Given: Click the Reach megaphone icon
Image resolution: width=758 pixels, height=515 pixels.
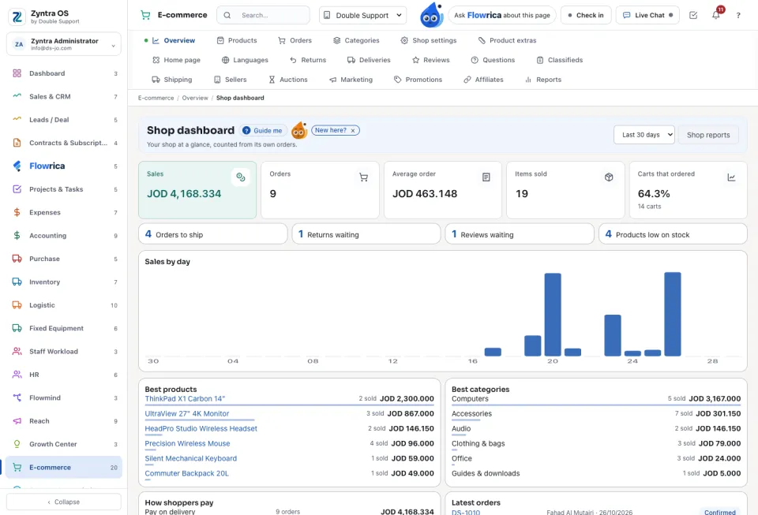Looking at the screenshot, I should [x=17, y=421].
